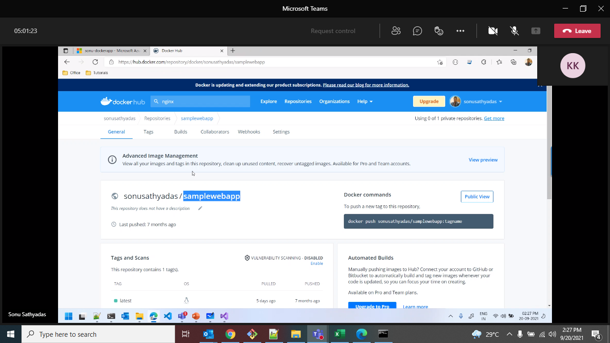
Task: Click the yellow Upgrade button
Action: click(x=429, y=101)
